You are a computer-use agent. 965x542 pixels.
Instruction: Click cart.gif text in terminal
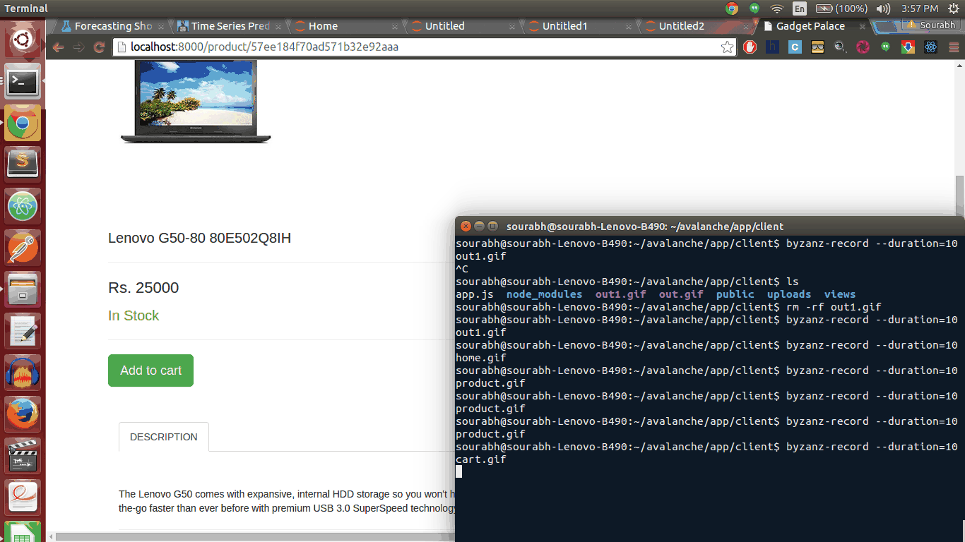click(481, 459)
